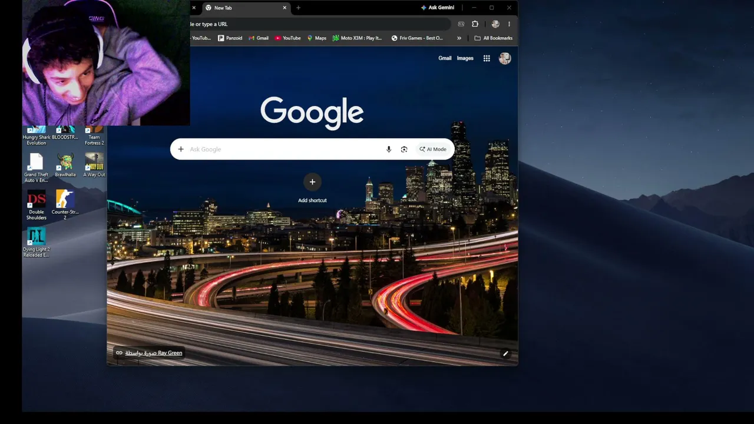Open the Google account avatar on the page
Image resolution: width=754 pixels, height=424 pixels.
click(x=505, y=58)
